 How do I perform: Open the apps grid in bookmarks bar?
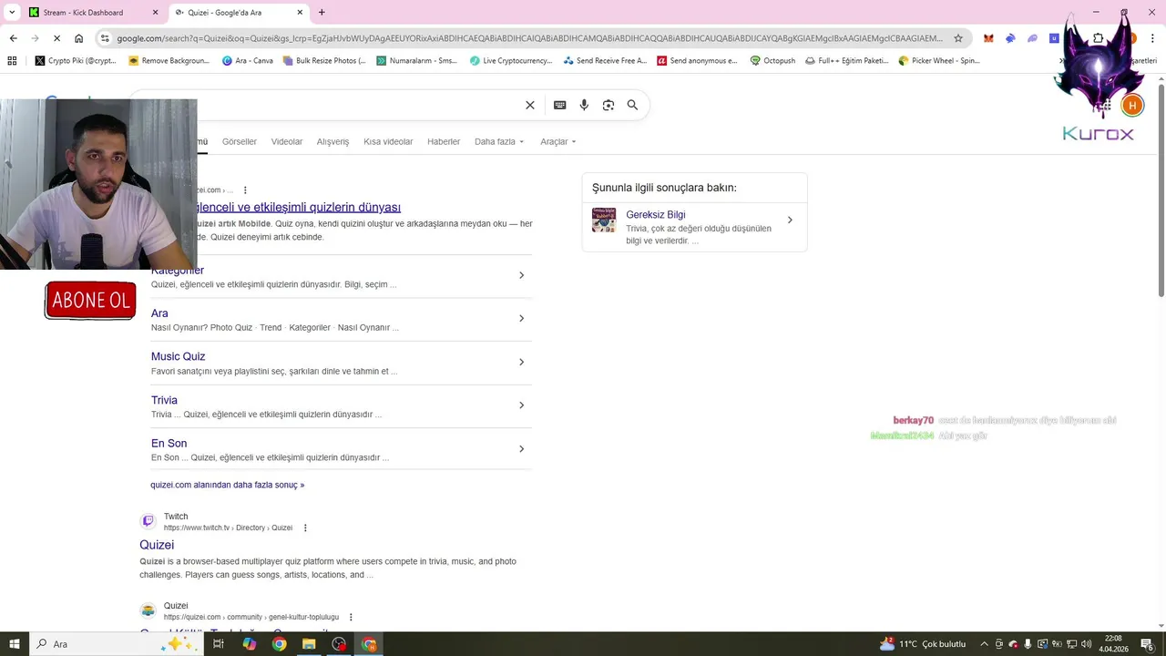click(12, 61)
